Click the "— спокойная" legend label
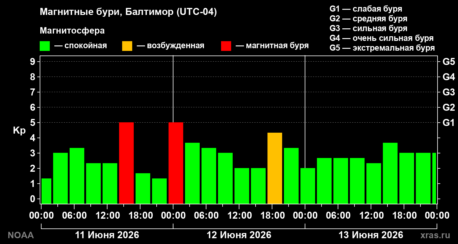This screenshot has height=244, width=458. coord(81,46)
